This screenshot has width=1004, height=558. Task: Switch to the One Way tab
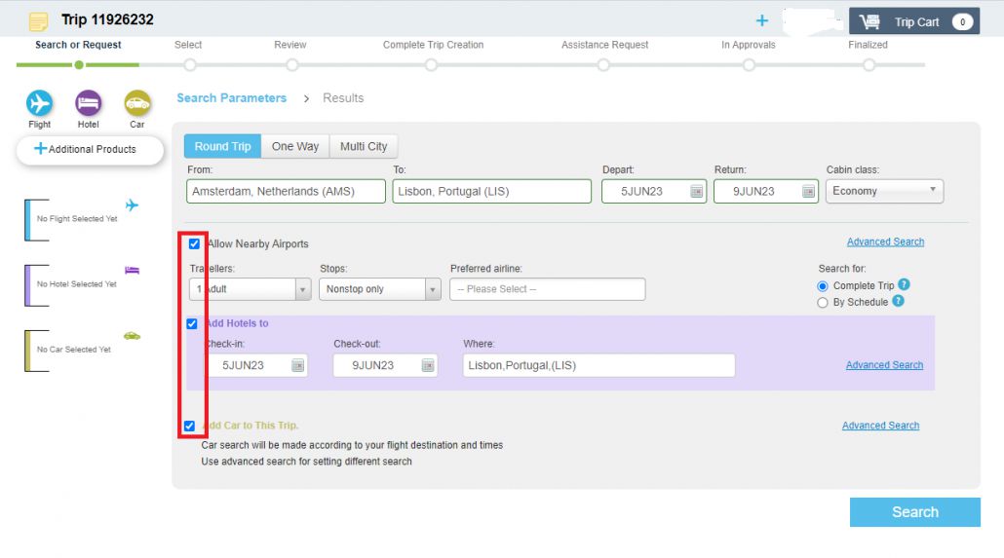(x=295, y=146)
